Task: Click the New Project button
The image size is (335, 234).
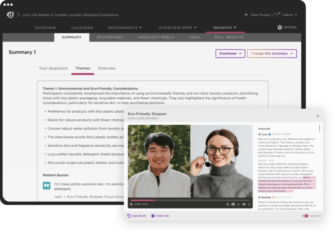Action: pyautogui.click(x=258, y=14)
